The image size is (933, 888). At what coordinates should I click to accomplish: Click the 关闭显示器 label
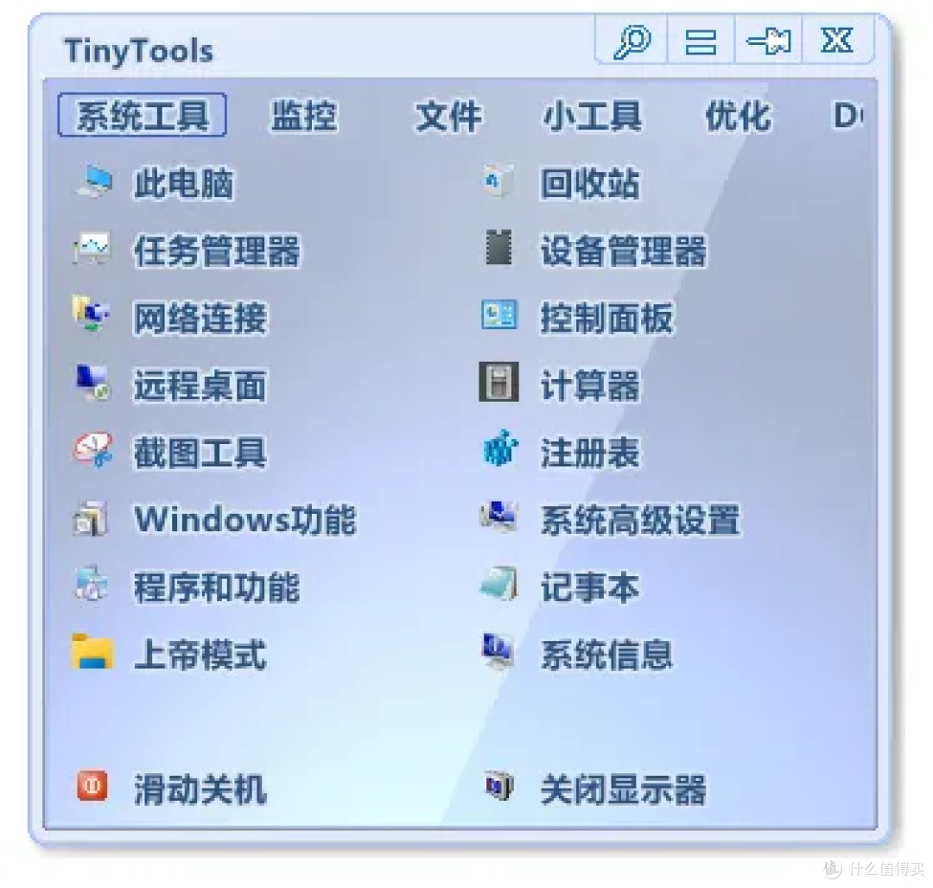tap(623, 790)
